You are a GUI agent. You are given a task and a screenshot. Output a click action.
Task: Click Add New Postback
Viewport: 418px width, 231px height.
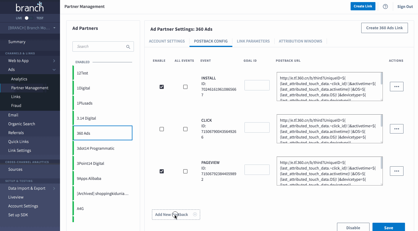[176, 214]
